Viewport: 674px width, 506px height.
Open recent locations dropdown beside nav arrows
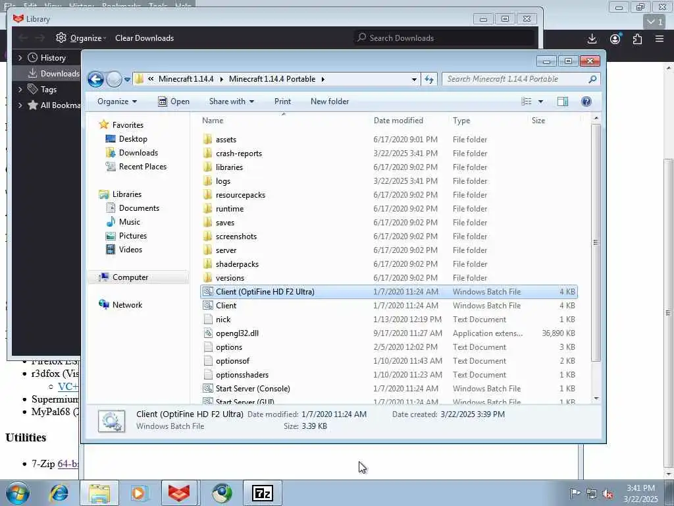(x=127, y=80)
